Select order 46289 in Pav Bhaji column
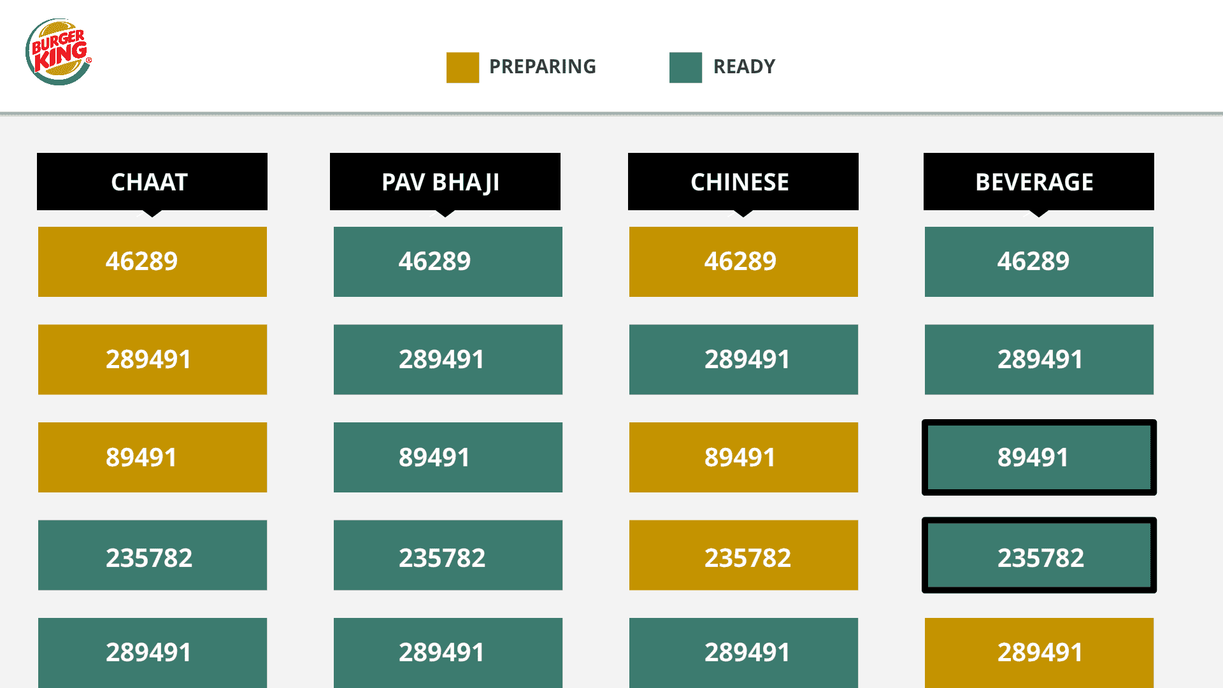 point(448,262)
